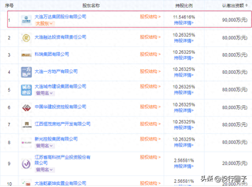The height and width of the screenshot is (187, 252).
Task: Open 大连城市建设集团有限公司 link
Action: click(x=60, y=87)
